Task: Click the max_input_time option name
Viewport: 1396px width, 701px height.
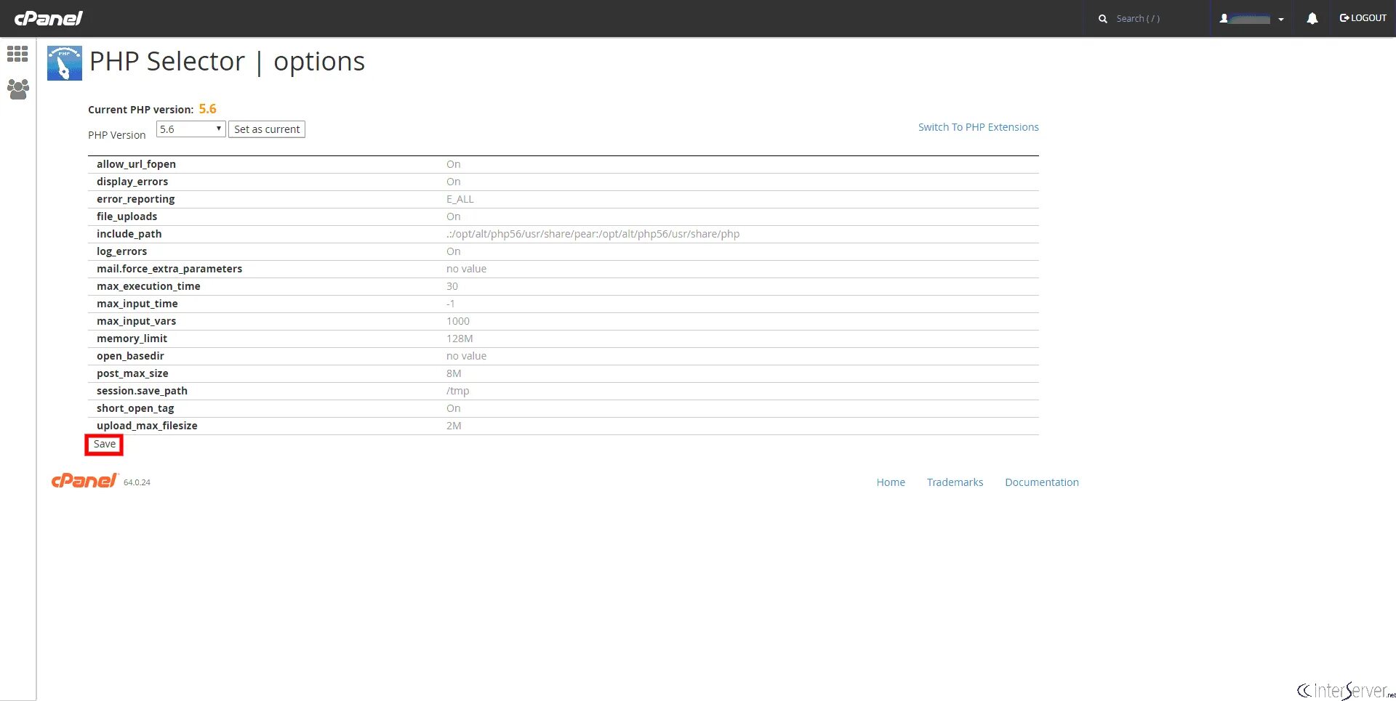Action: pyautogui.click(x=137, y=304)
